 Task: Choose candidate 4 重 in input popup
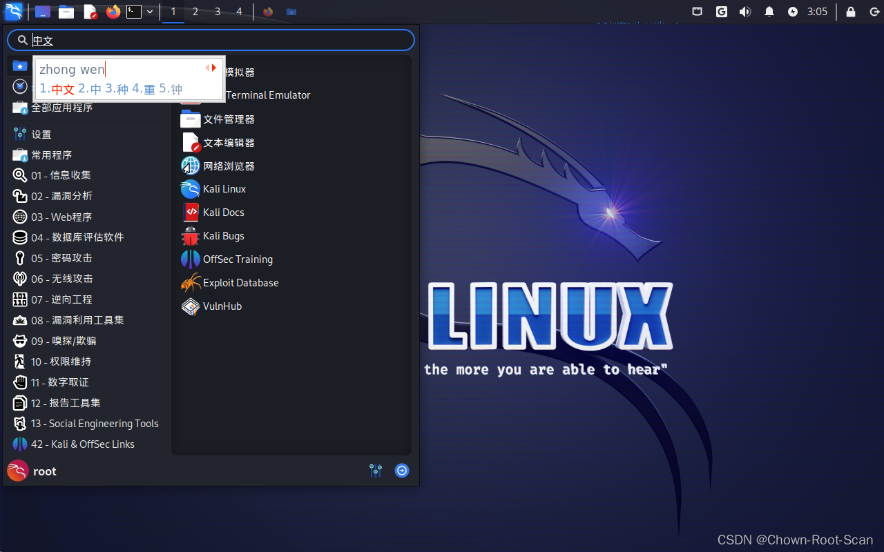point(144,89)
